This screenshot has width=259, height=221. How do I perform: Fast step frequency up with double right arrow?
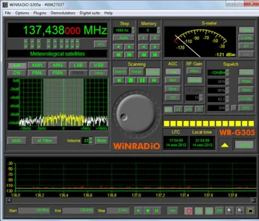(x=129, y=55)
